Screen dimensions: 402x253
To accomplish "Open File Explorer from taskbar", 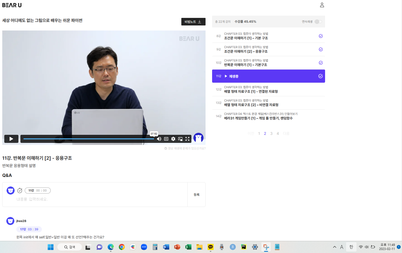I will [199, 247].
